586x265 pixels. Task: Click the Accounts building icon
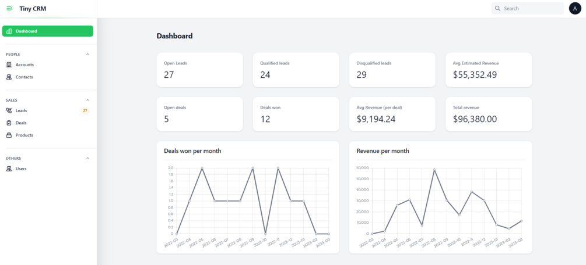point(9,65)
